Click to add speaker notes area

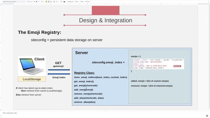pos(10,113)
